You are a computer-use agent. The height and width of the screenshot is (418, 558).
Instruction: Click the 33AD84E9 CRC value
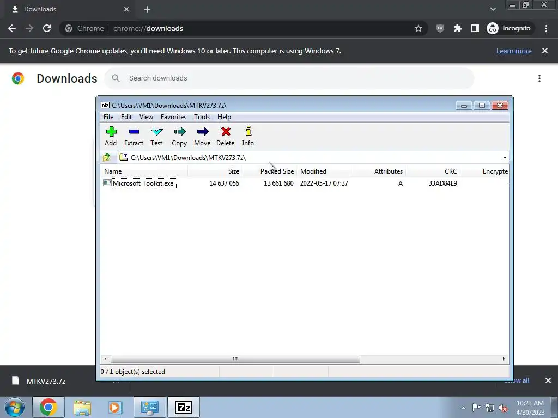coord(442,183)
